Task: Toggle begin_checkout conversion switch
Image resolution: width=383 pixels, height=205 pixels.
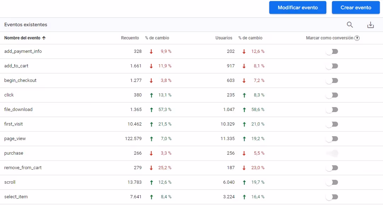Action: pyautogui.click(x=332, y=80)
